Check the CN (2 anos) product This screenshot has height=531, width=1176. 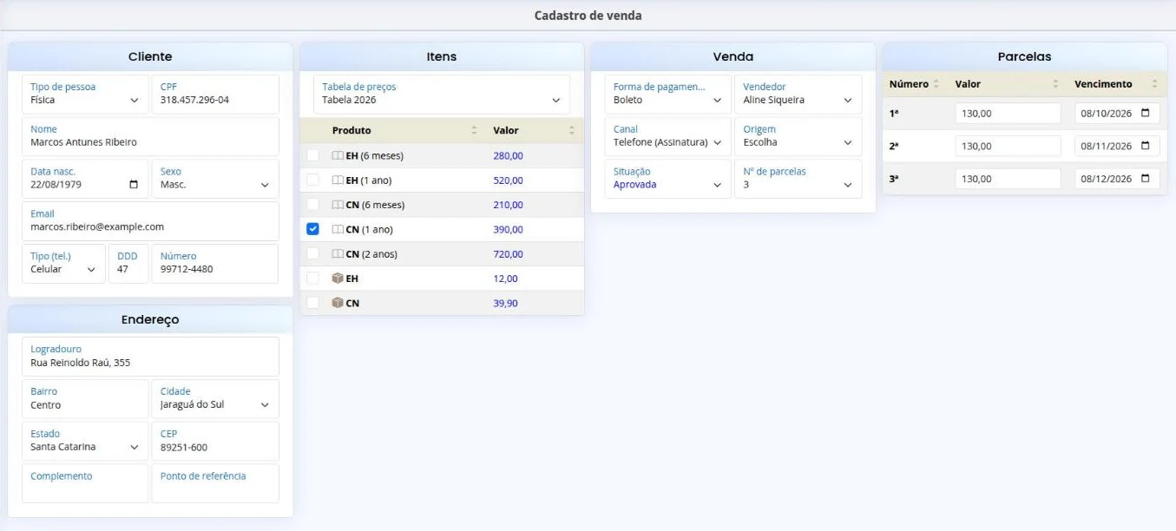coord(313,254)
